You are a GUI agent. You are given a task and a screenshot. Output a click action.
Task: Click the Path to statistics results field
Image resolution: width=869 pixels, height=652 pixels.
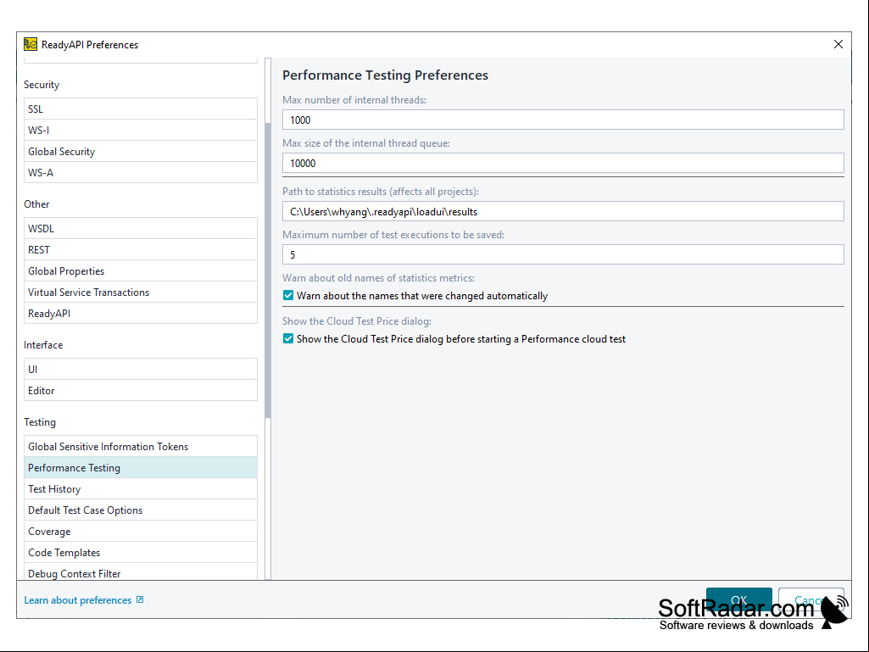pos(563,211)
